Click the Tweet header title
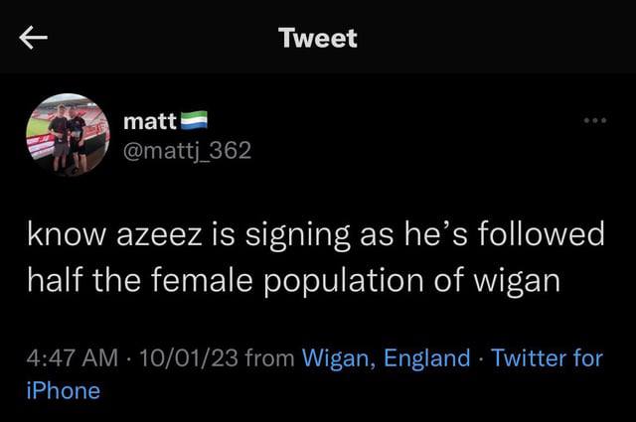 (318, 39)
